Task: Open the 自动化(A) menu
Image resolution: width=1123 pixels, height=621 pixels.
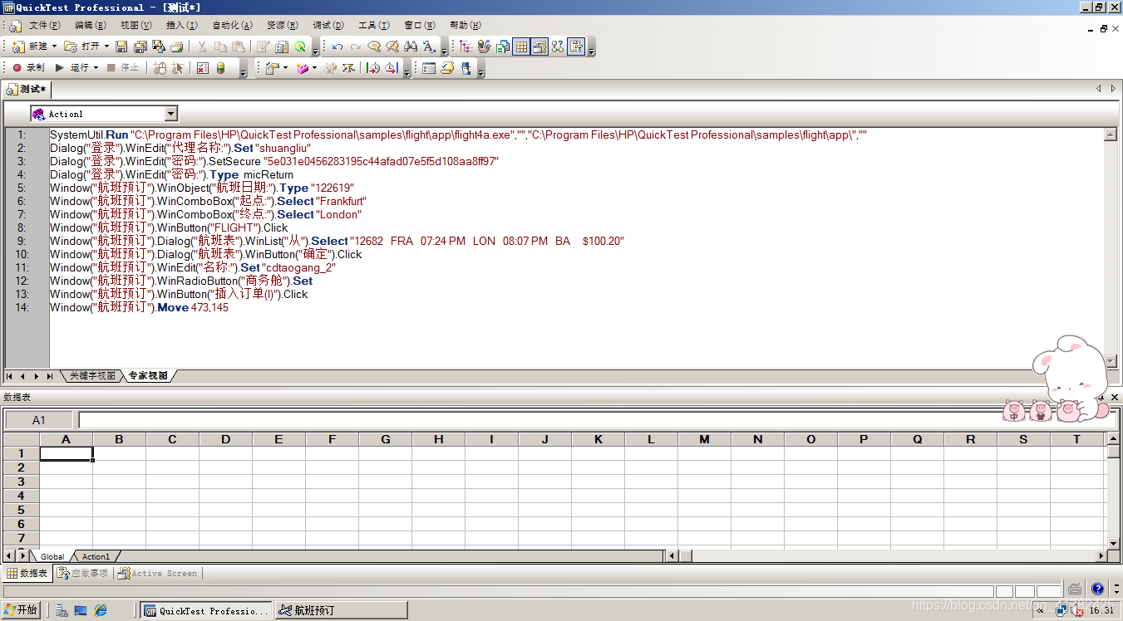Action: click(x=232, y=26)
